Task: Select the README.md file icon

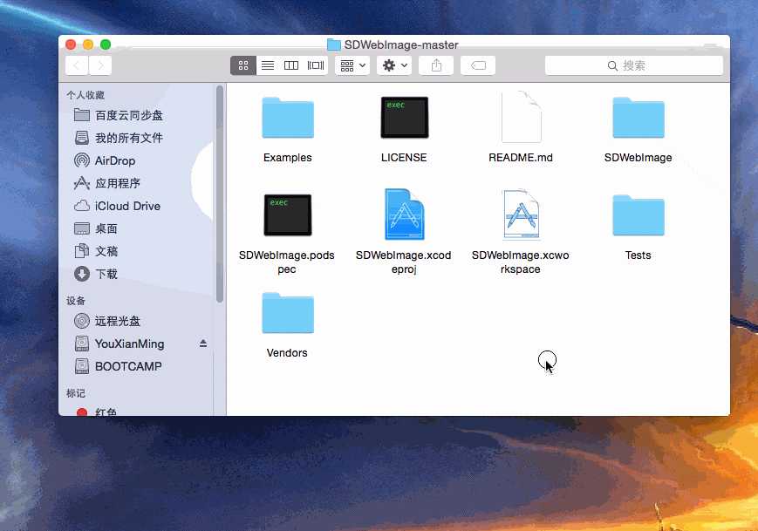Action: [521, 117]
